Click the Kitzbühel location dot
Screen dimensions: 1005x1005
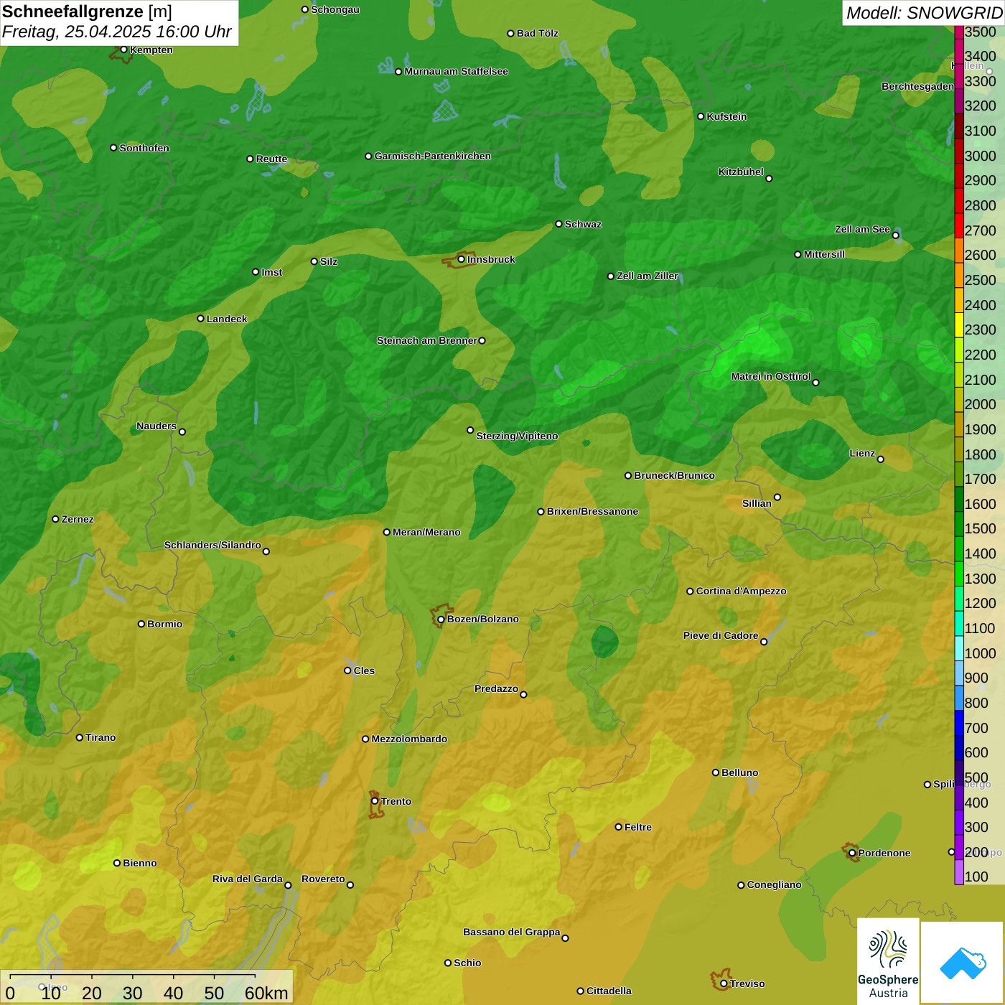pos(769,179)
